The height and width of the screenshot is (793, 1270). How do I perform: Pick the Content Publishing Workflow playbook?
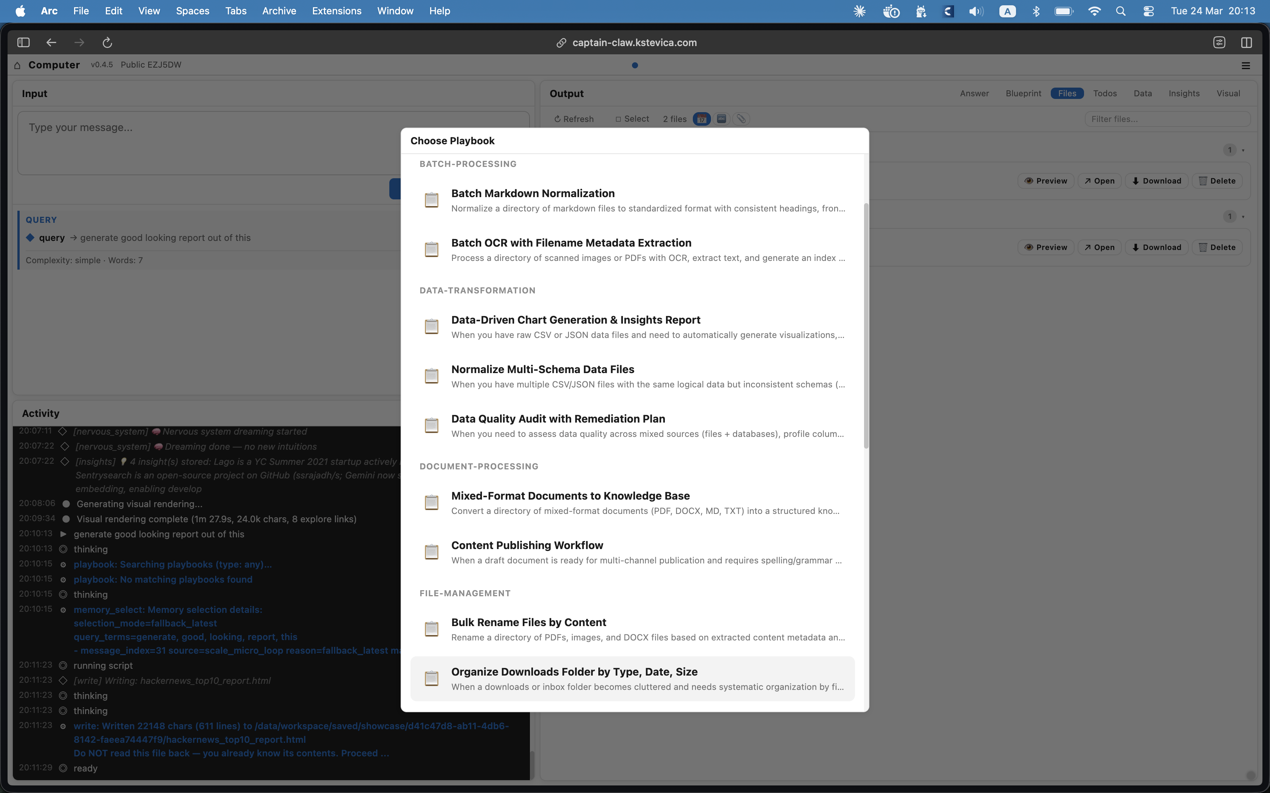pos(632,552)
